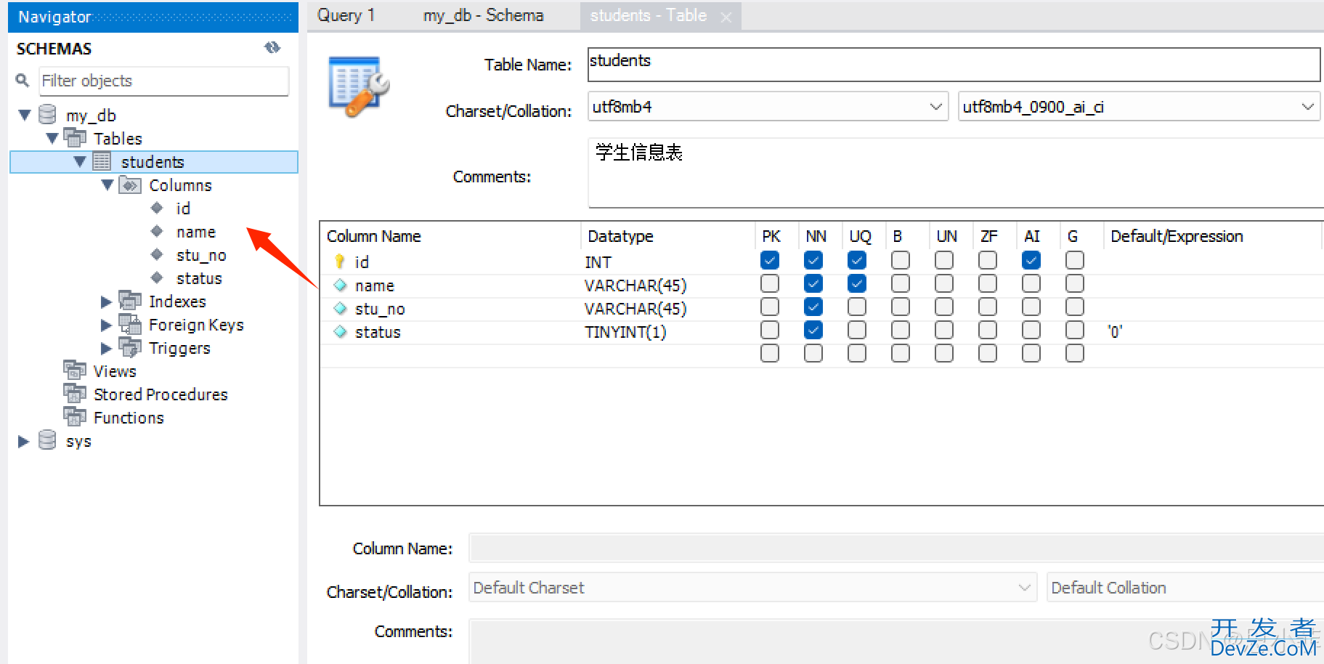Click the search magnifier icon in Navigator
This screenshot has width=1324, height=664.
pyautogui.click(x=23, y=80)
